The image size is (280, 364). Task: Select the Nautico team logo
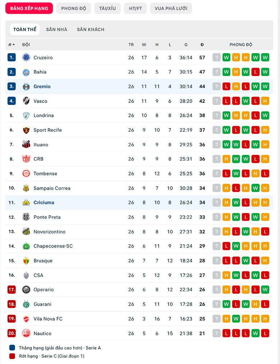coord(25,333)
